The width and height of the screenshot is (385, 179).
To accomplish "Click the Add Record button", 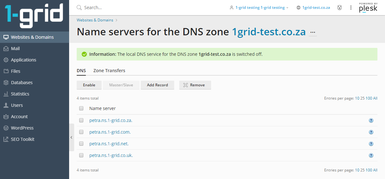I will (x=157, y=85).
